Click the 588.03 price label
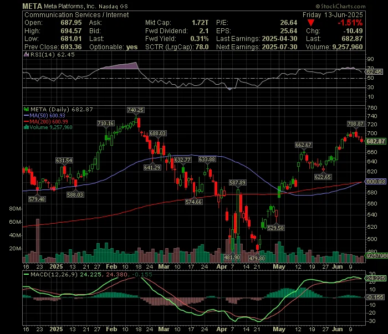Viewport: 388px width, 334px height. (75, 195)
